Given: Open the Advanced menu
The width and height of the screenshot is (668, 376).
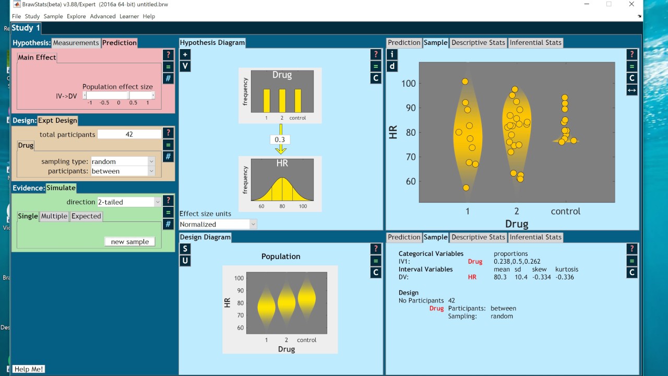Looking at the screenshot, I should [x=103, y=16].
